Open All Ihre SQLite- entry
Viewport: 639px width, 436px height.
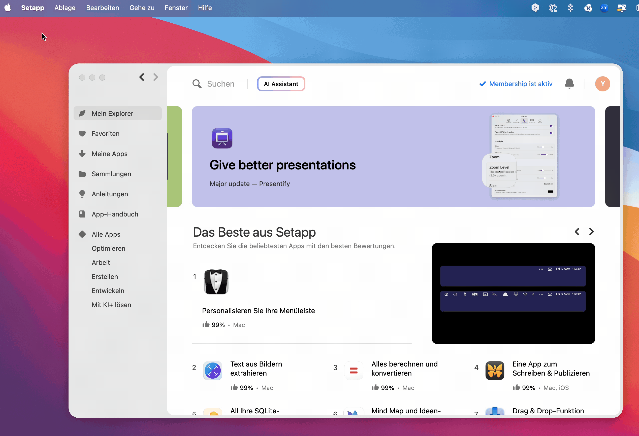[x=255, y=411]
